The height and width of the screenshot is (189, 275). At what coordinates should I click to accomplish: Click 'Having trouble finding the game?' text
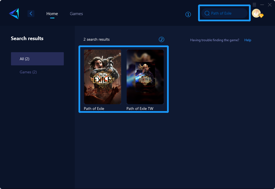click(215, 40)
